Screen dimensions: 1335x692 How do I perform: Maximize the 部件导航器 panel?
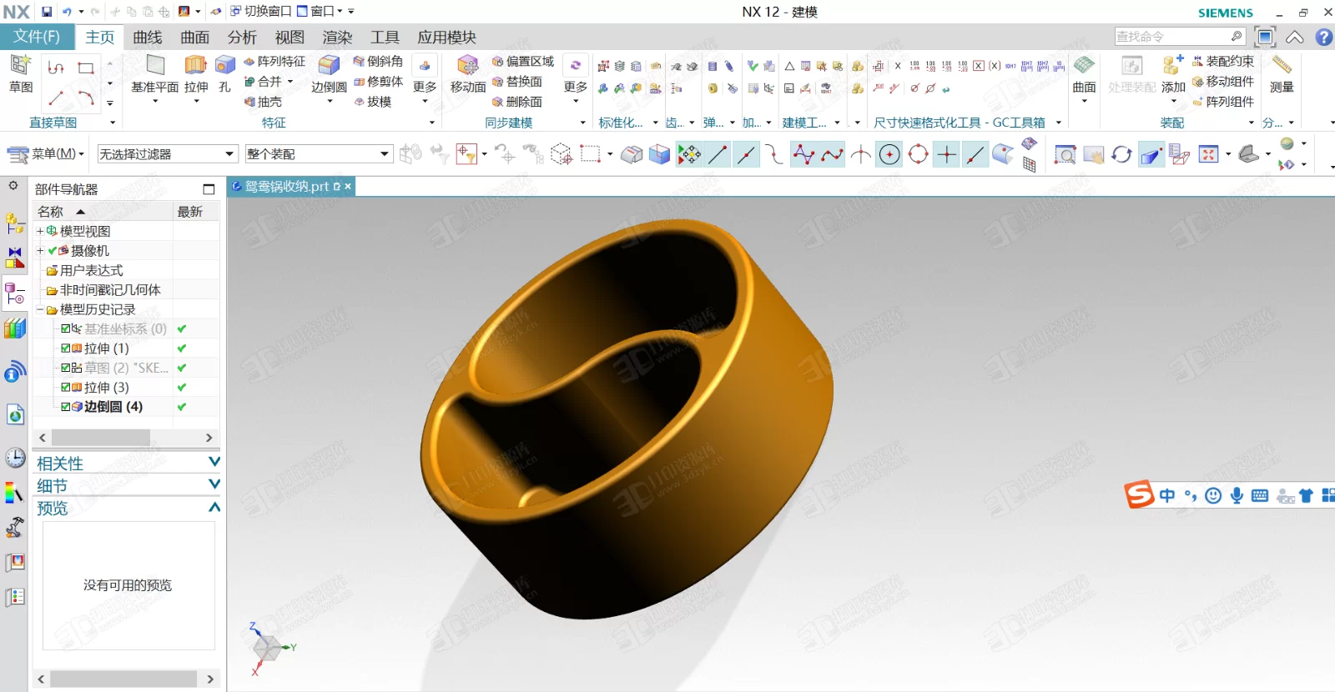click(x=209, y=189)
